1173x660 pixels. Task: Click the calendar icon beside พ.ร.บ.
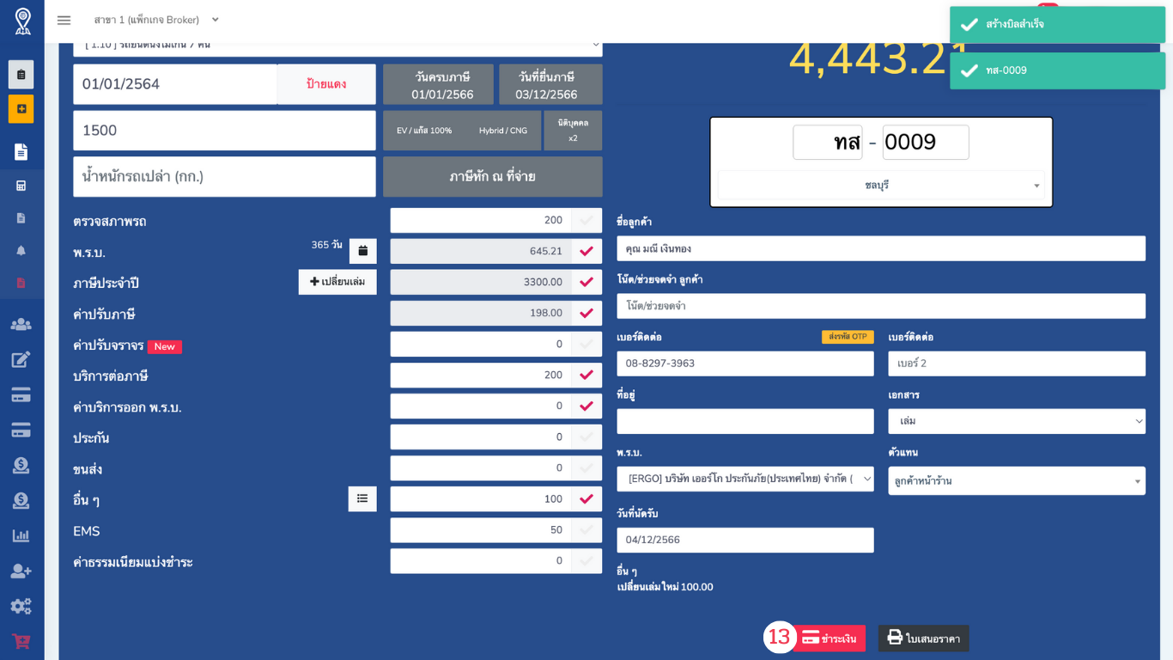pos(363,251)
